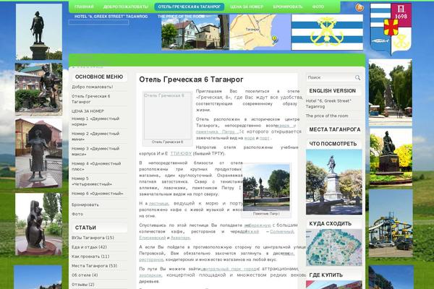The image size is (434, 289).
Task: Click the Акватерр link
Action: pos(180,238)
